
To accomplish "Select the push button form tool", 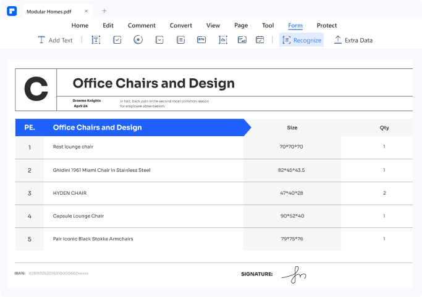I will (x=201, y=39).
